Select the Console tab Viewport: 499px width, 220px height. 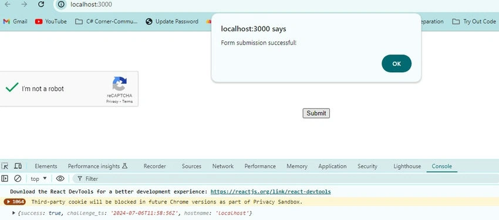point(441,166)
